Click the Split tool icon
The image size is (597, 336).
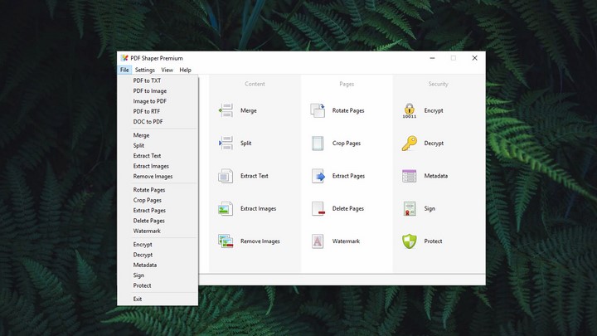(x=226, y=144)
